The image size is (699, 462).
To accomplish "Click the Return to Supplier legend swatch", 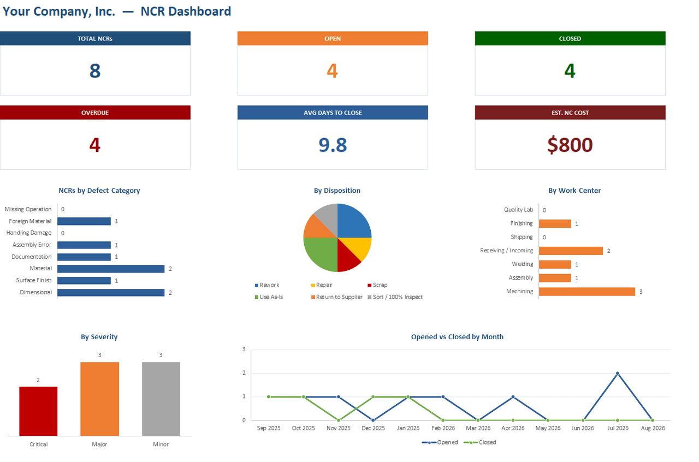I will click(313, 297).
